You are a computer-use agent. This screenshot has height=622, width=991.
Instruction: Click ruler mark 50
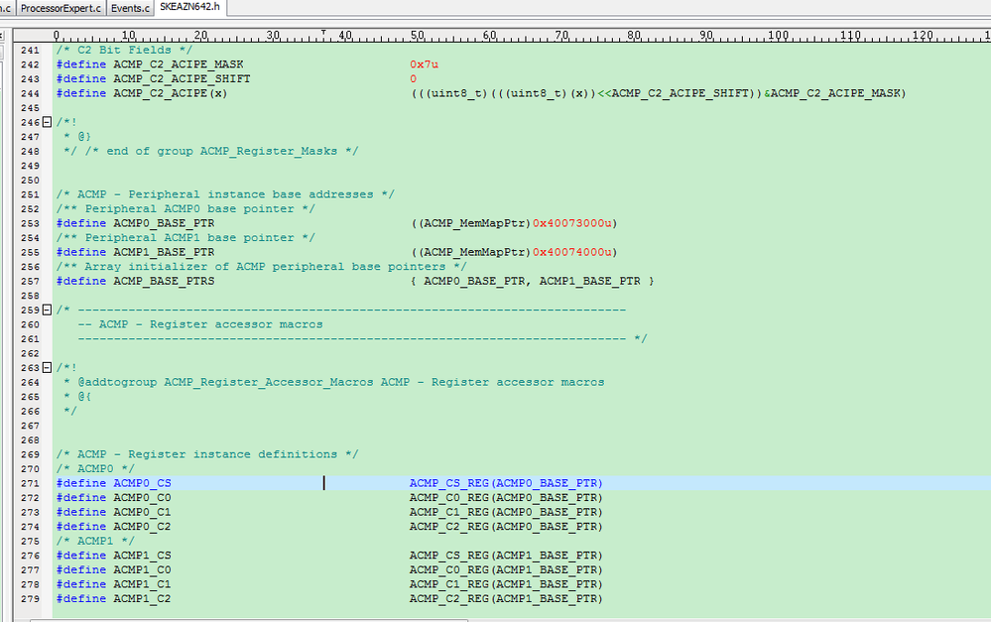tap(417, 36)
